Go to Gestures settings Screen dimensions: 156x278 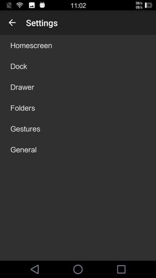[x=78, y=129]
